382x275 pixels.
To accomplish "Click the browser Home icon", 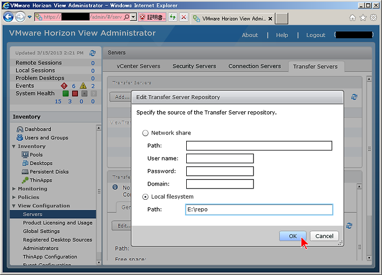I will (x=352, y=17).
